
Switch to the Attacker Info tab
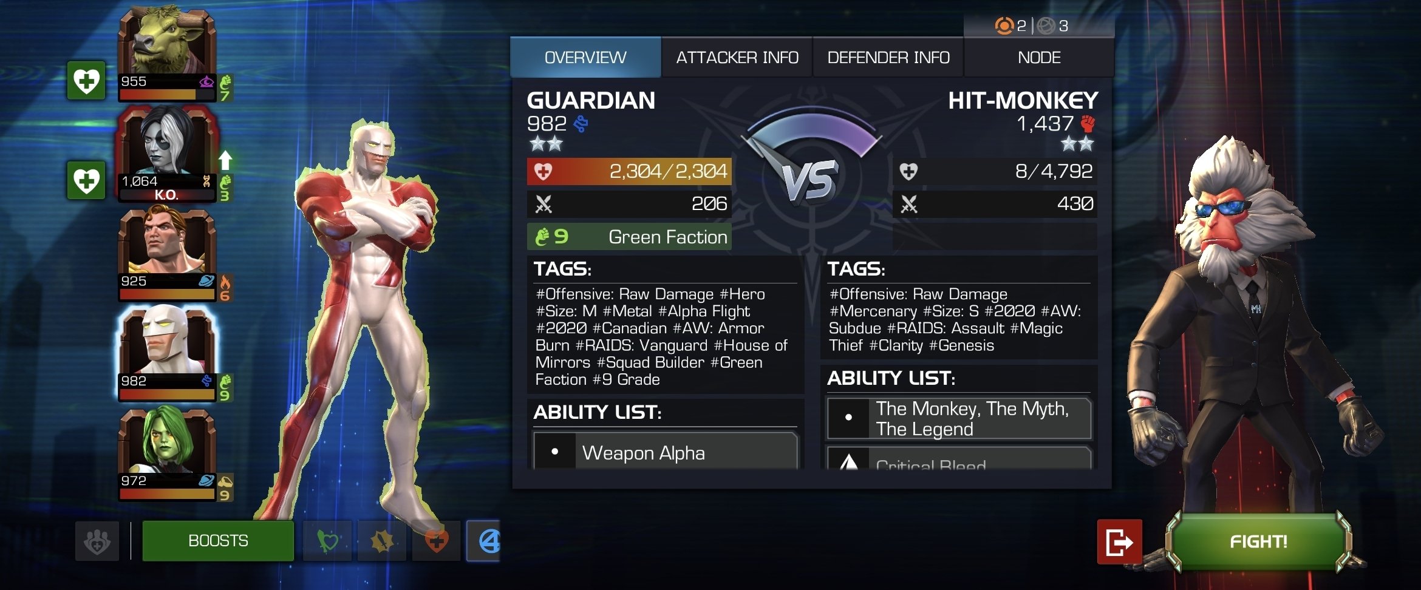pos(737,58)
